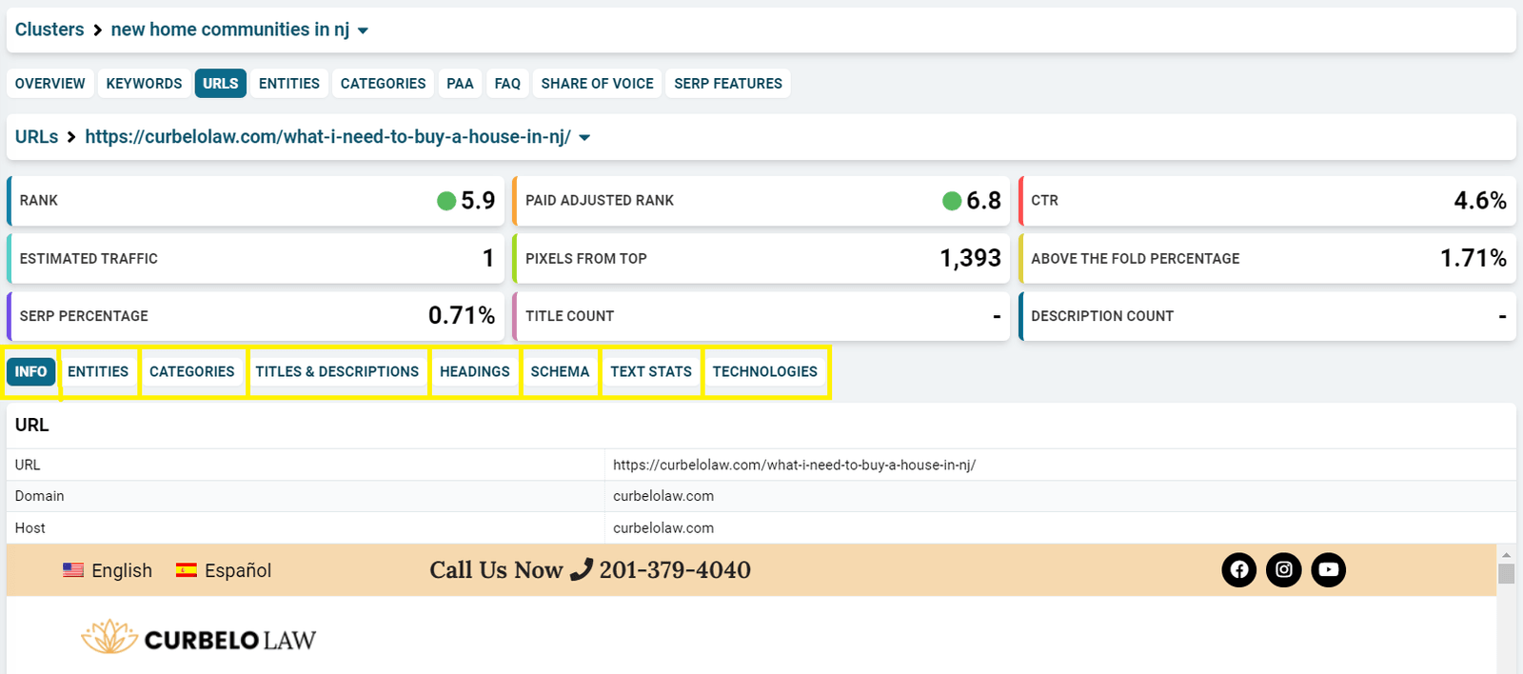Screen dimensions: 1523x674
Task: Open the CATEGORIES sub-tab below metrics
Action: pos(192,371)
